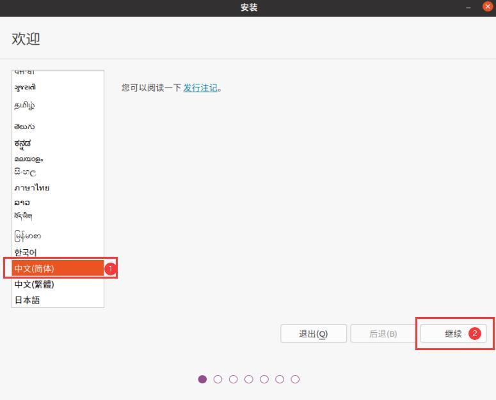Select മലയാളം language entry

coord(58,159)
